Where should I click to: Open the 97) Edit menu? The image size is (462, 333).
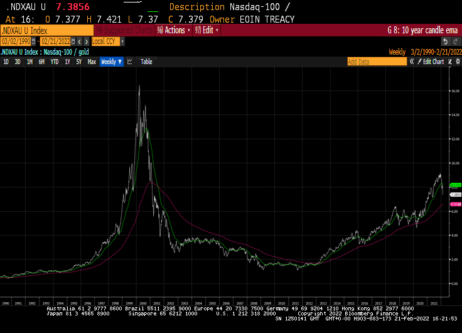[207, 30]
